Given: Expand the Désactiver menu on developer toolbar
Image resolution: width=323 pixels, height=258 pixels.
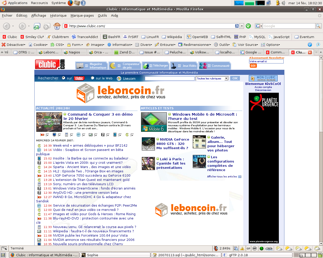Looking at the screenshot, I should pos(13,45).
